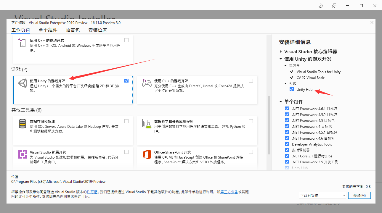The width and height of the screenshot is (382, 213).
Task: Click the Visual Studio Tools for Unity entry
Action: pos(319,72)
